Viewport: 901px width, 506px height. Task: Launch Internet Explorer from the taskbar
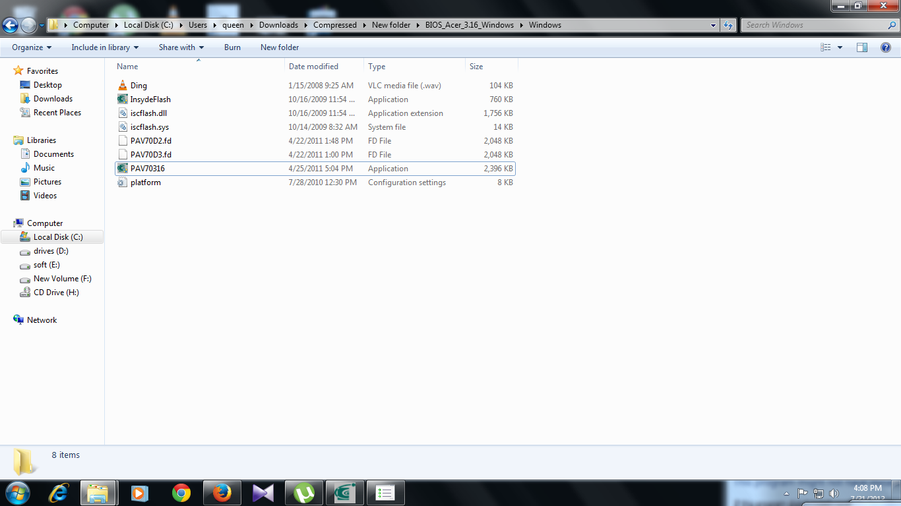pos(58,493)
